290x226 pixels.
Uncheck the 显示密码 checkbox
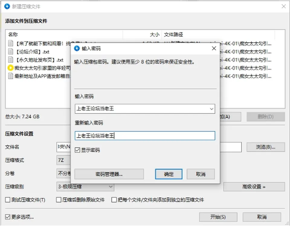[77, 150]
